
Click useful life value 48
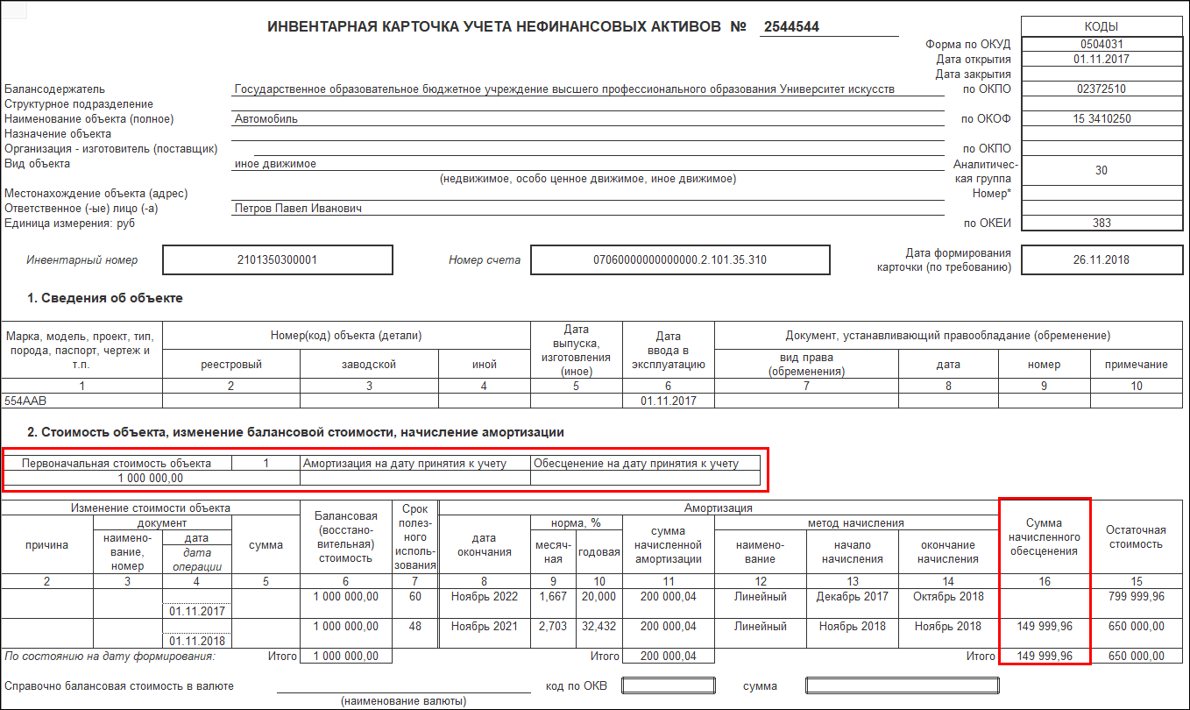point(415,627)
